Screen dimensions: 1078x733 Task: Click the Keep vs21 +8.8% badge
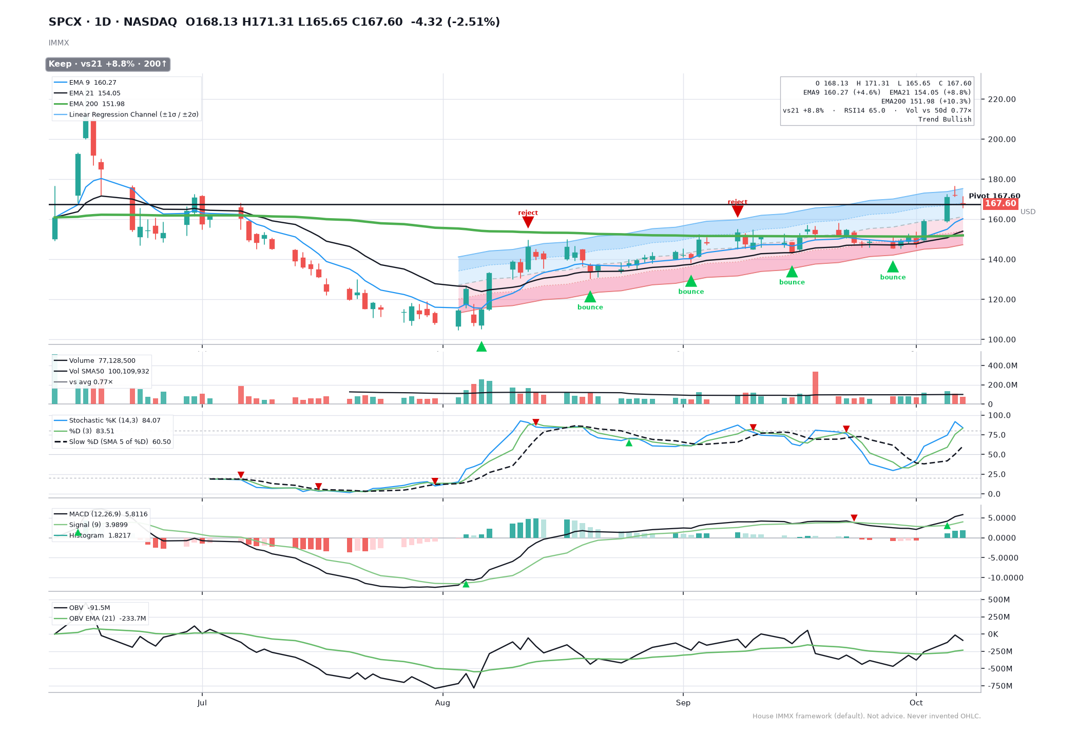pyautogui.click(x=108, y=64)
